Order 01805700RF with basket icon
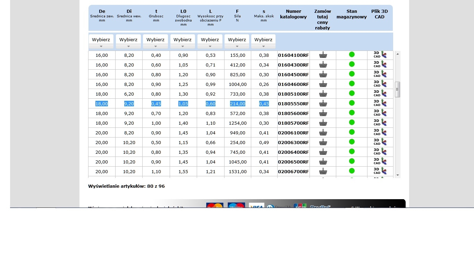The width and height of the screenshot is (474, 266). 323,123
